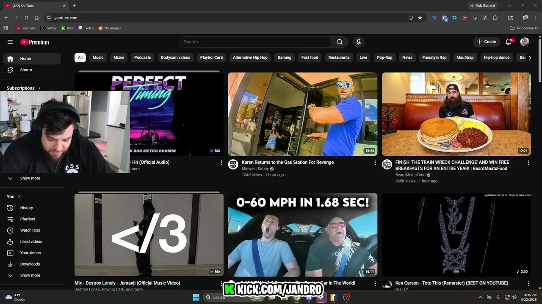
Task: Click the BeardMeatsFood channel name link
Action: point(410,175)
